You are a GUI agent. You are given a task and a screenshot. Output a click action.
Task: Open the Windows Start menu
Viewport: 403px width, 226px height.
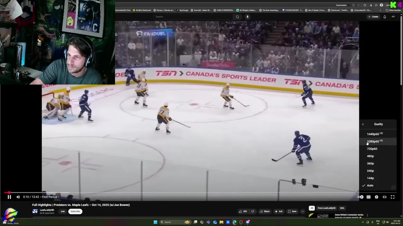pos(155,222)
